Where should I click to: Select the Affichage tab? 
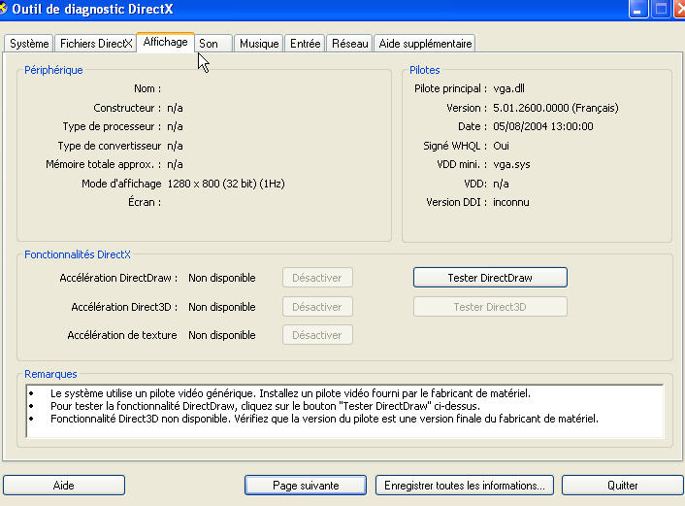(x=165, y=43)
